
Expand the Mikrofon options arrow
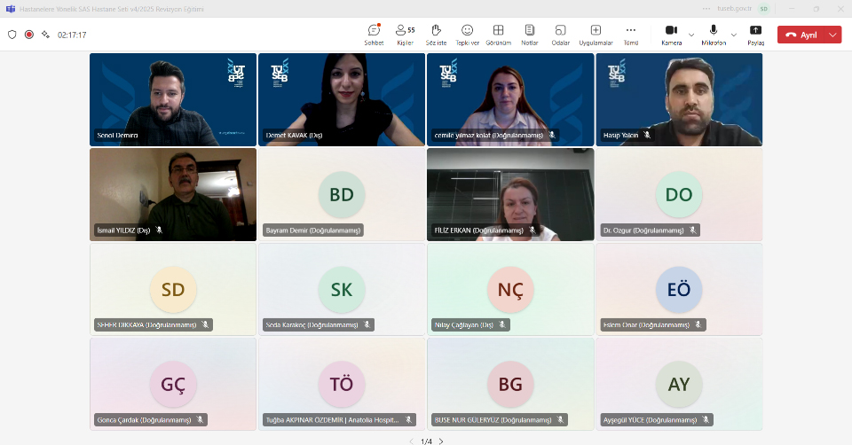734,35
